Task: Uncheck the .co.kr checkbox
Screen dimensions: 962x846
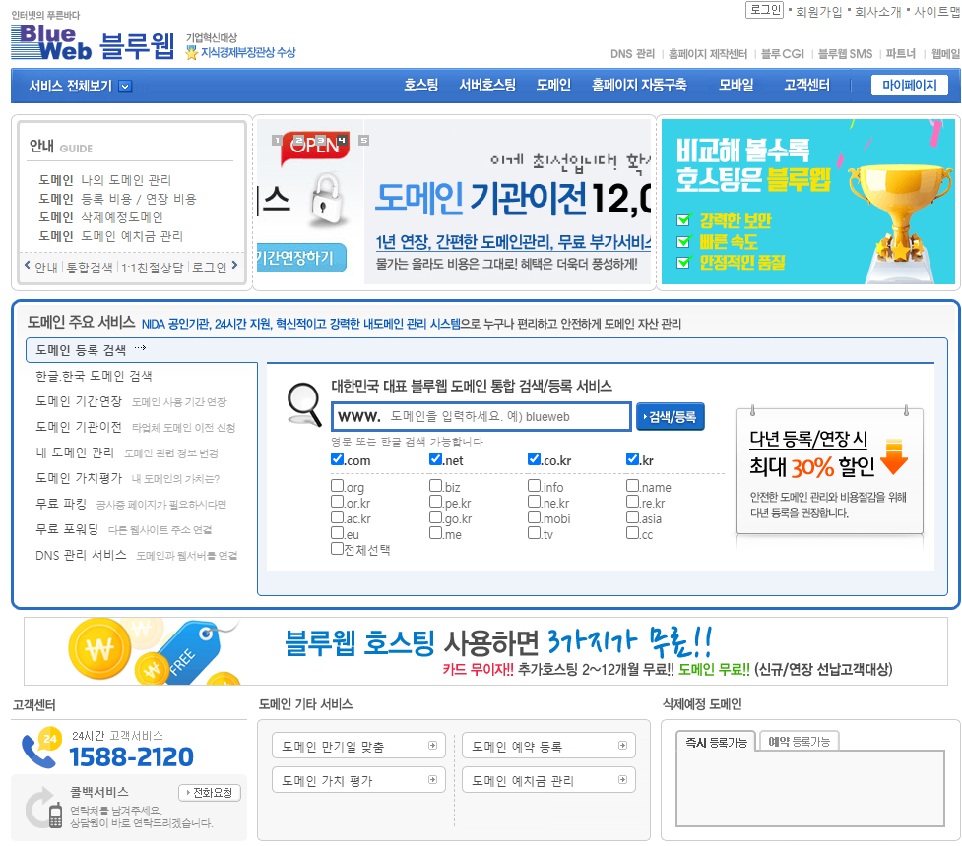Action: (534, 458)
